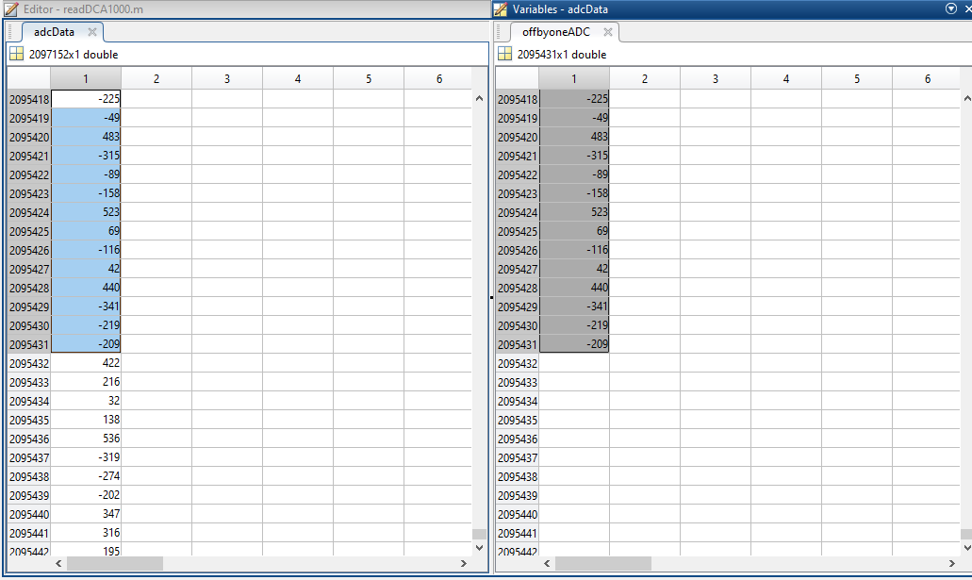The width and height of the screenshot is (972, 580).
Task: Close the adcData variable tab
Action: pos(91,32)
